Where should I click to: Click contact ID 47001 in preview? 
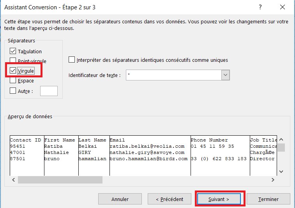coord(18,152)
